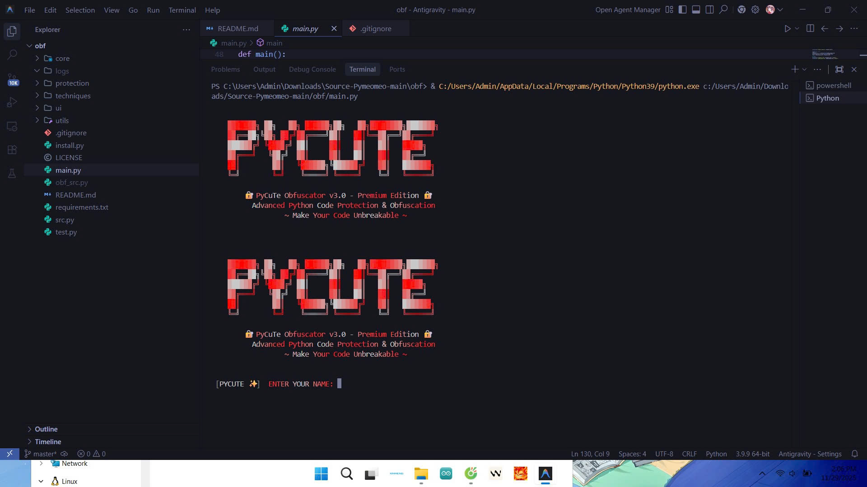Toggle the secondary side bar
The width and height of the screenshot is (867, 487).
[x=709, y=9]
